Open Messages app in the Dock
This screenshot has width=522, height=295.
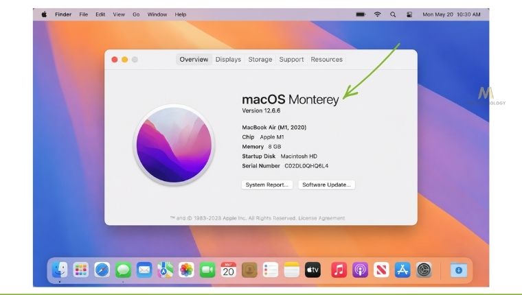[123, 270]
